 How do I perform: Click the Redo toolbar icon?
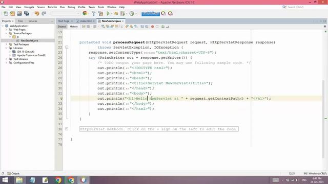pos(44,14)
